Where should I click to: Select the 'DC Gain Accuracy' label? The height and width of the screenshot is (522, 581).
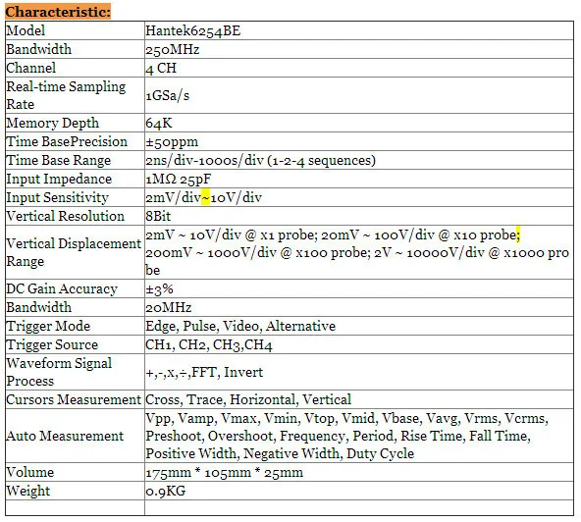62,288
